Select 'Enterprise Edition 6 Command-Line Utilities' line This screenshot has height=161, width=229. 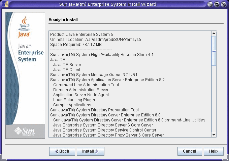[129, 120]
